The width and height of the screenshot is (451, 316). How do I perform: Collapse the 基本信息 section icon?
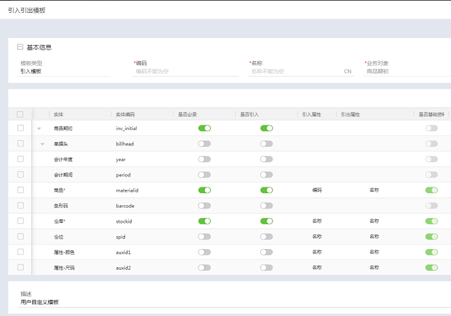tap(20, 47)
